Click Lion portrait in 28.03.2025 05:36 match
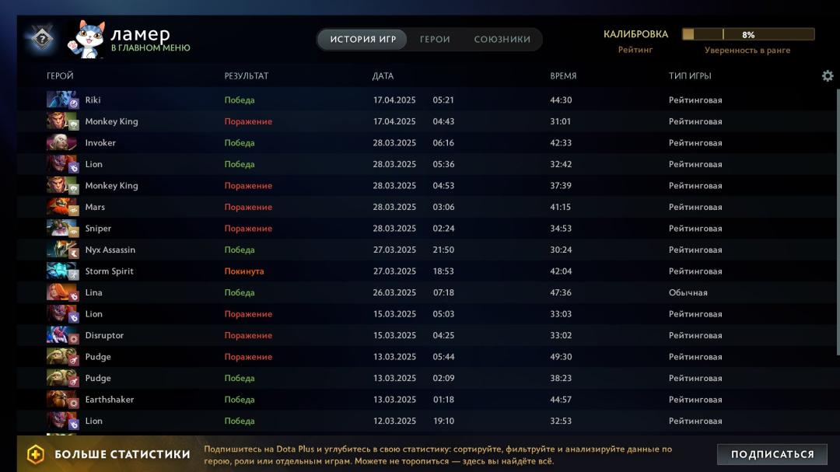 point(63,164)
